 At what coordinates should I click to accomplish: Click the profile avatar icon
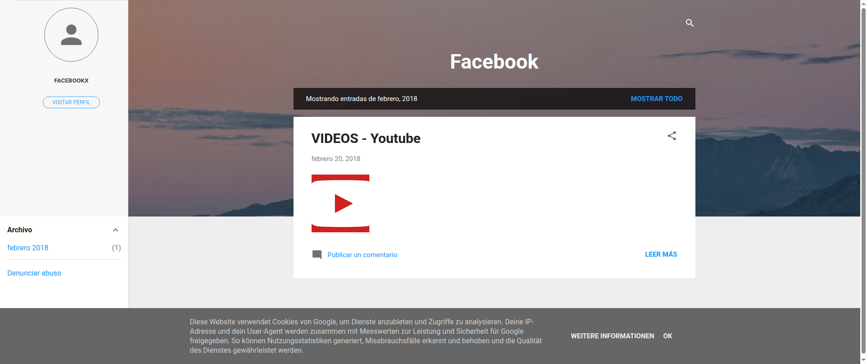[x=71, y=35]
